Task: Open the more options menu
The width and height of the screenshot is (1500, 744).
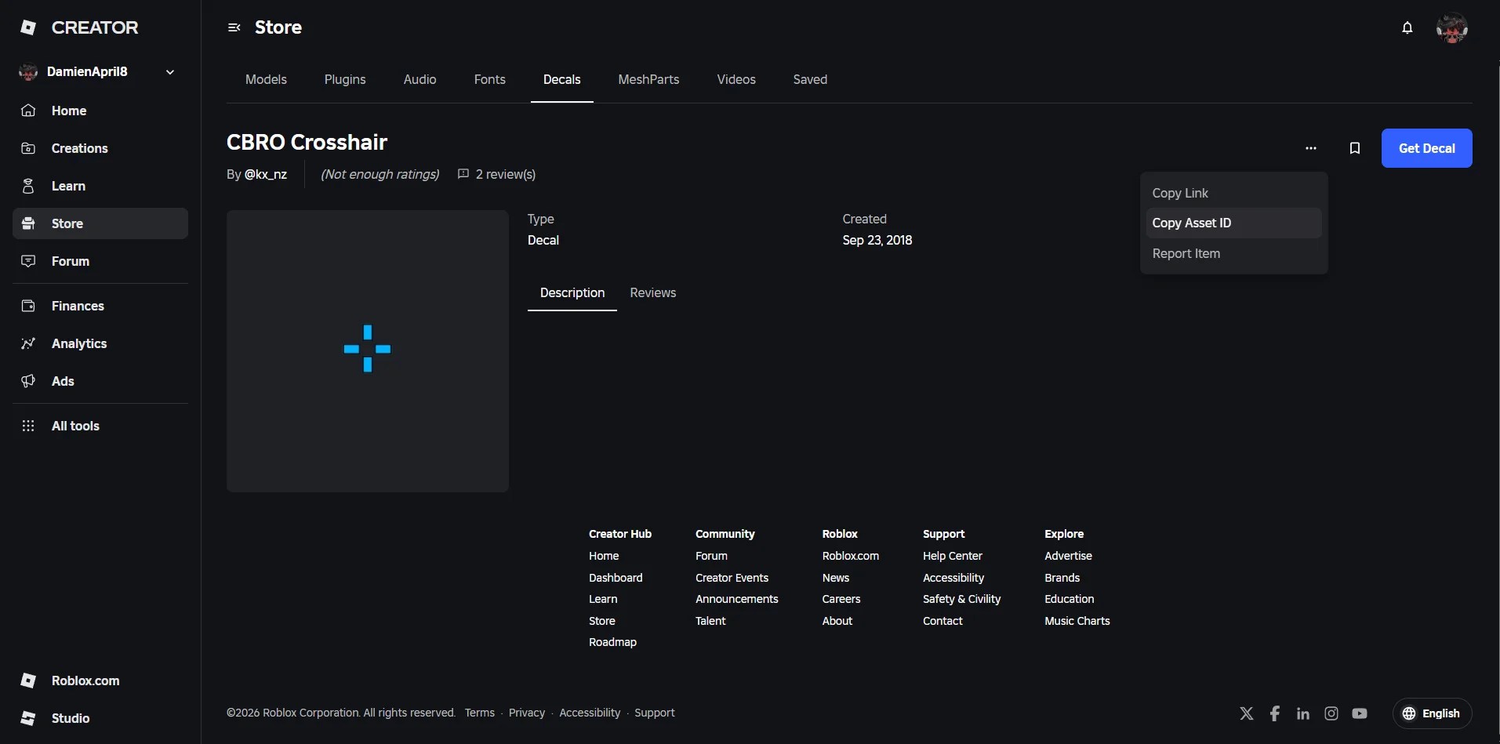Action: pos(1311,148)
